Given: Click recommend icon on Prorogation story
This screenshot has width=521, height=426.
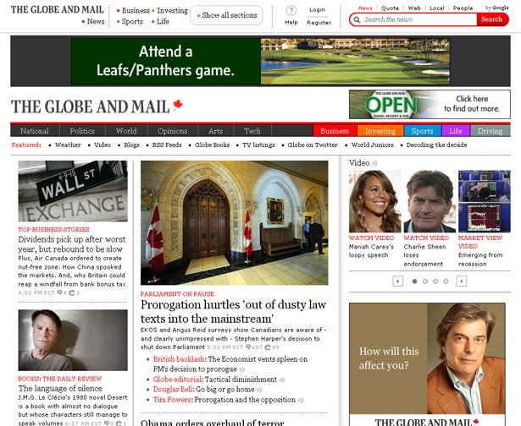Looking at the screenshot, I should point(268,347).
